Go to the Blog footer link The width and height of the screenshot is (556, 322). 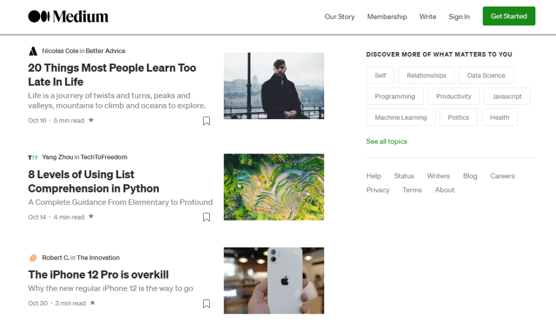(x=470, y=176)
